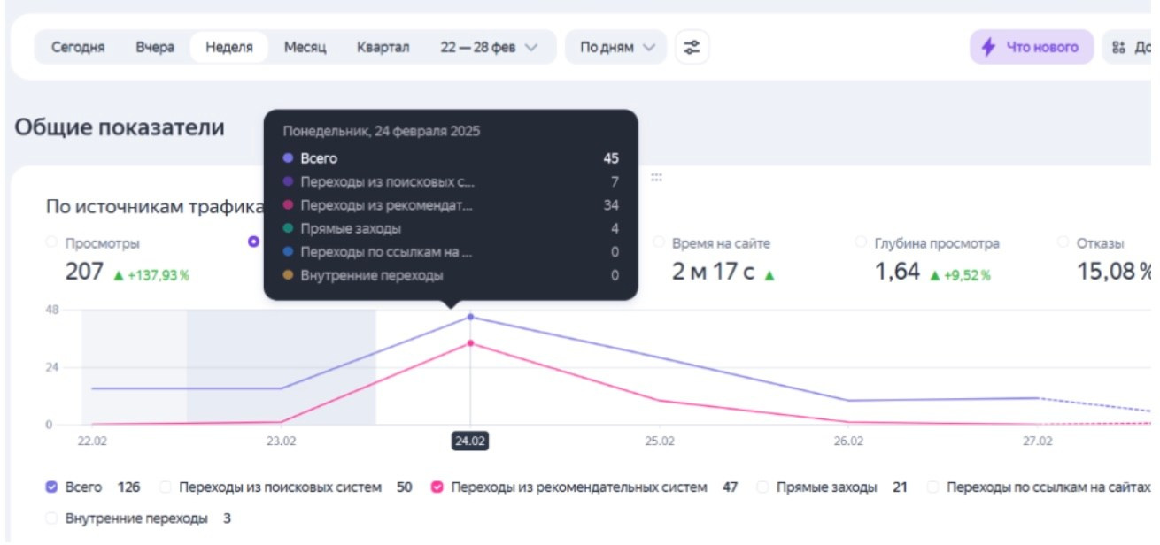Image resolution: width=1160 pixels, height=545 pixels.
Task: Open the 22 — 28 фев date range dropdown
Action: click(489, 47)
